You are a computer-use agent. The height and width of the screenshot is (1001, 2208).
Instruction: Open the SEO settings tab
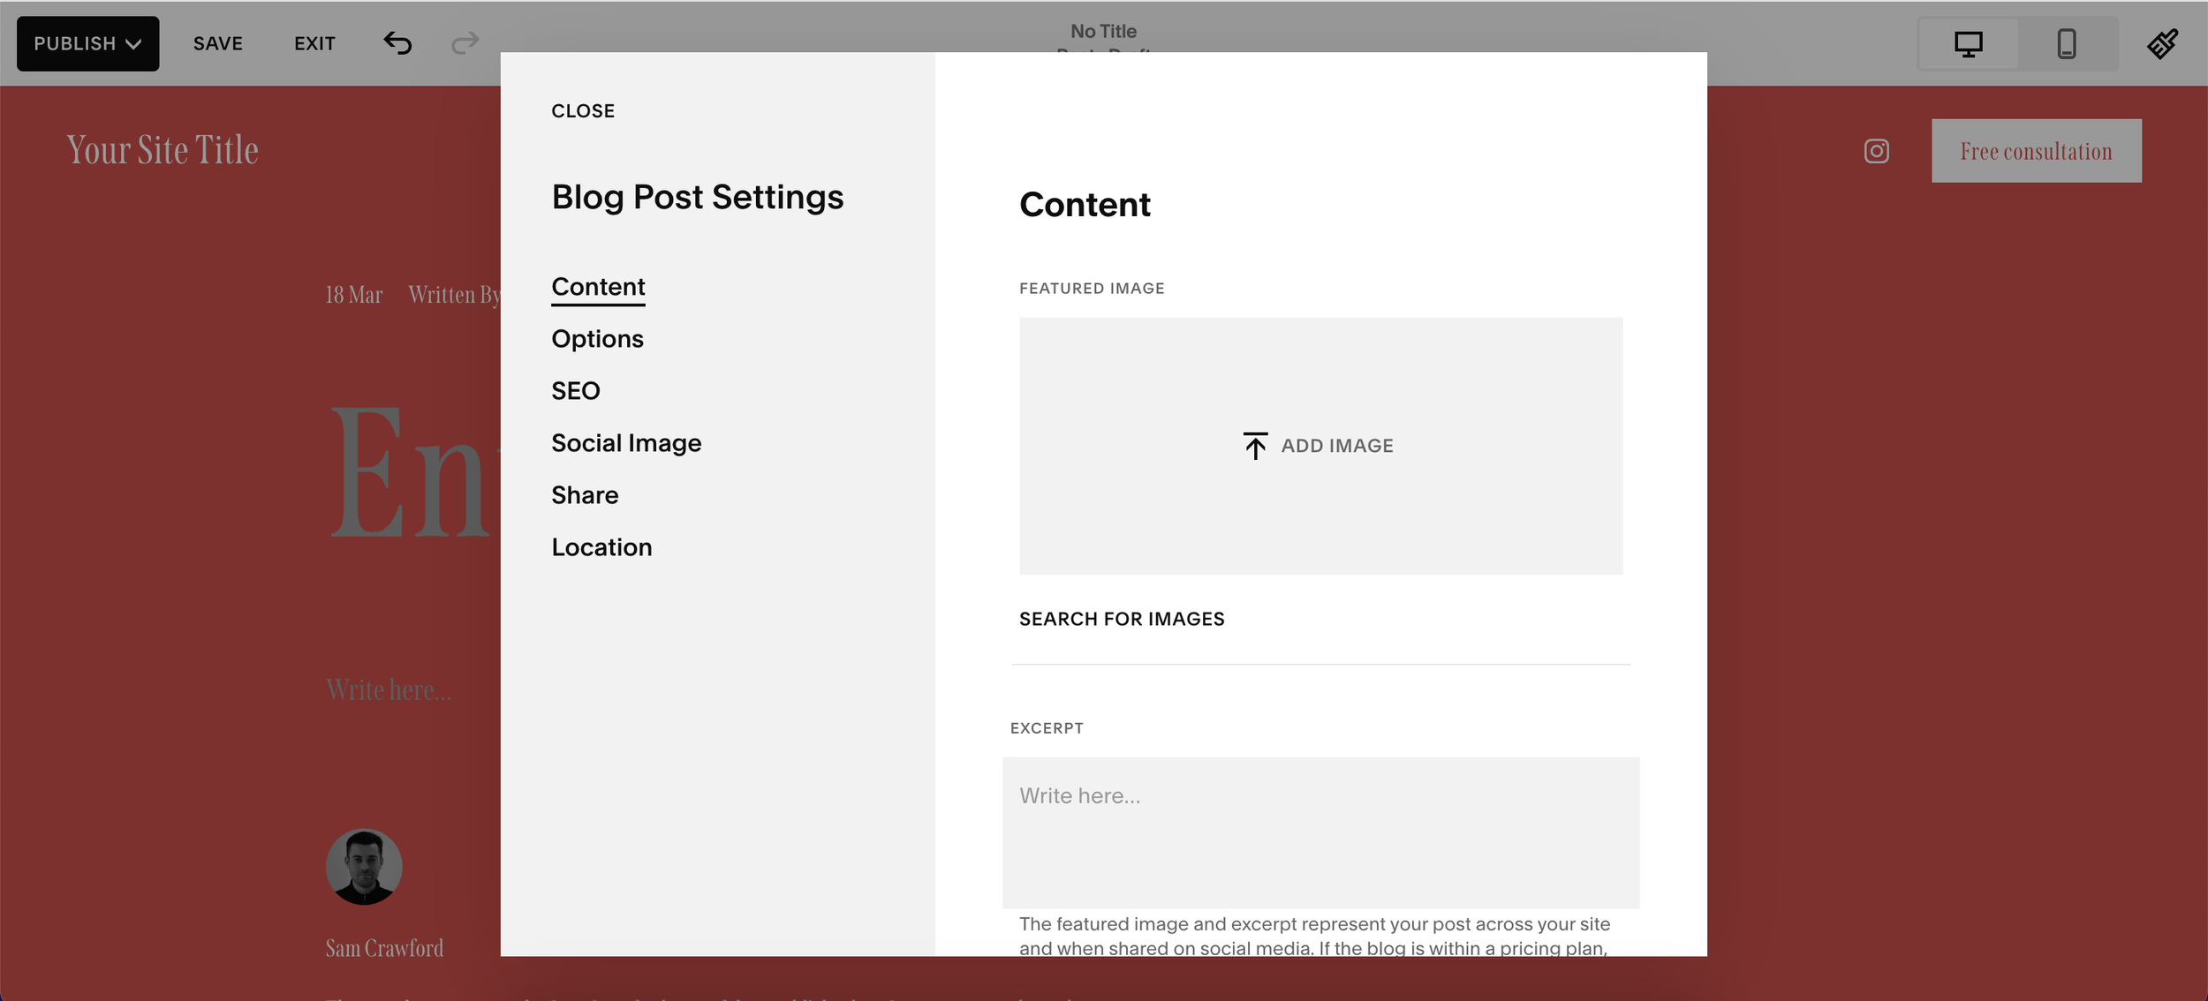point(575,391)
